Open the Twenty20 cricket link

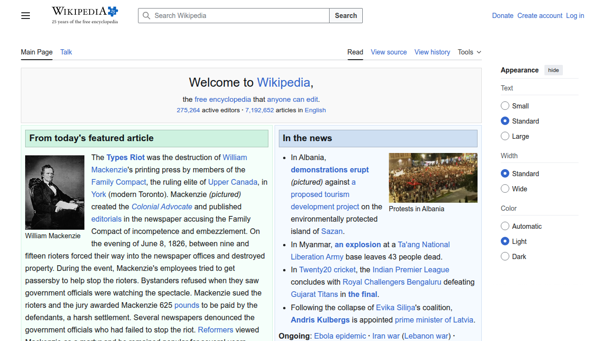point(327,269)
